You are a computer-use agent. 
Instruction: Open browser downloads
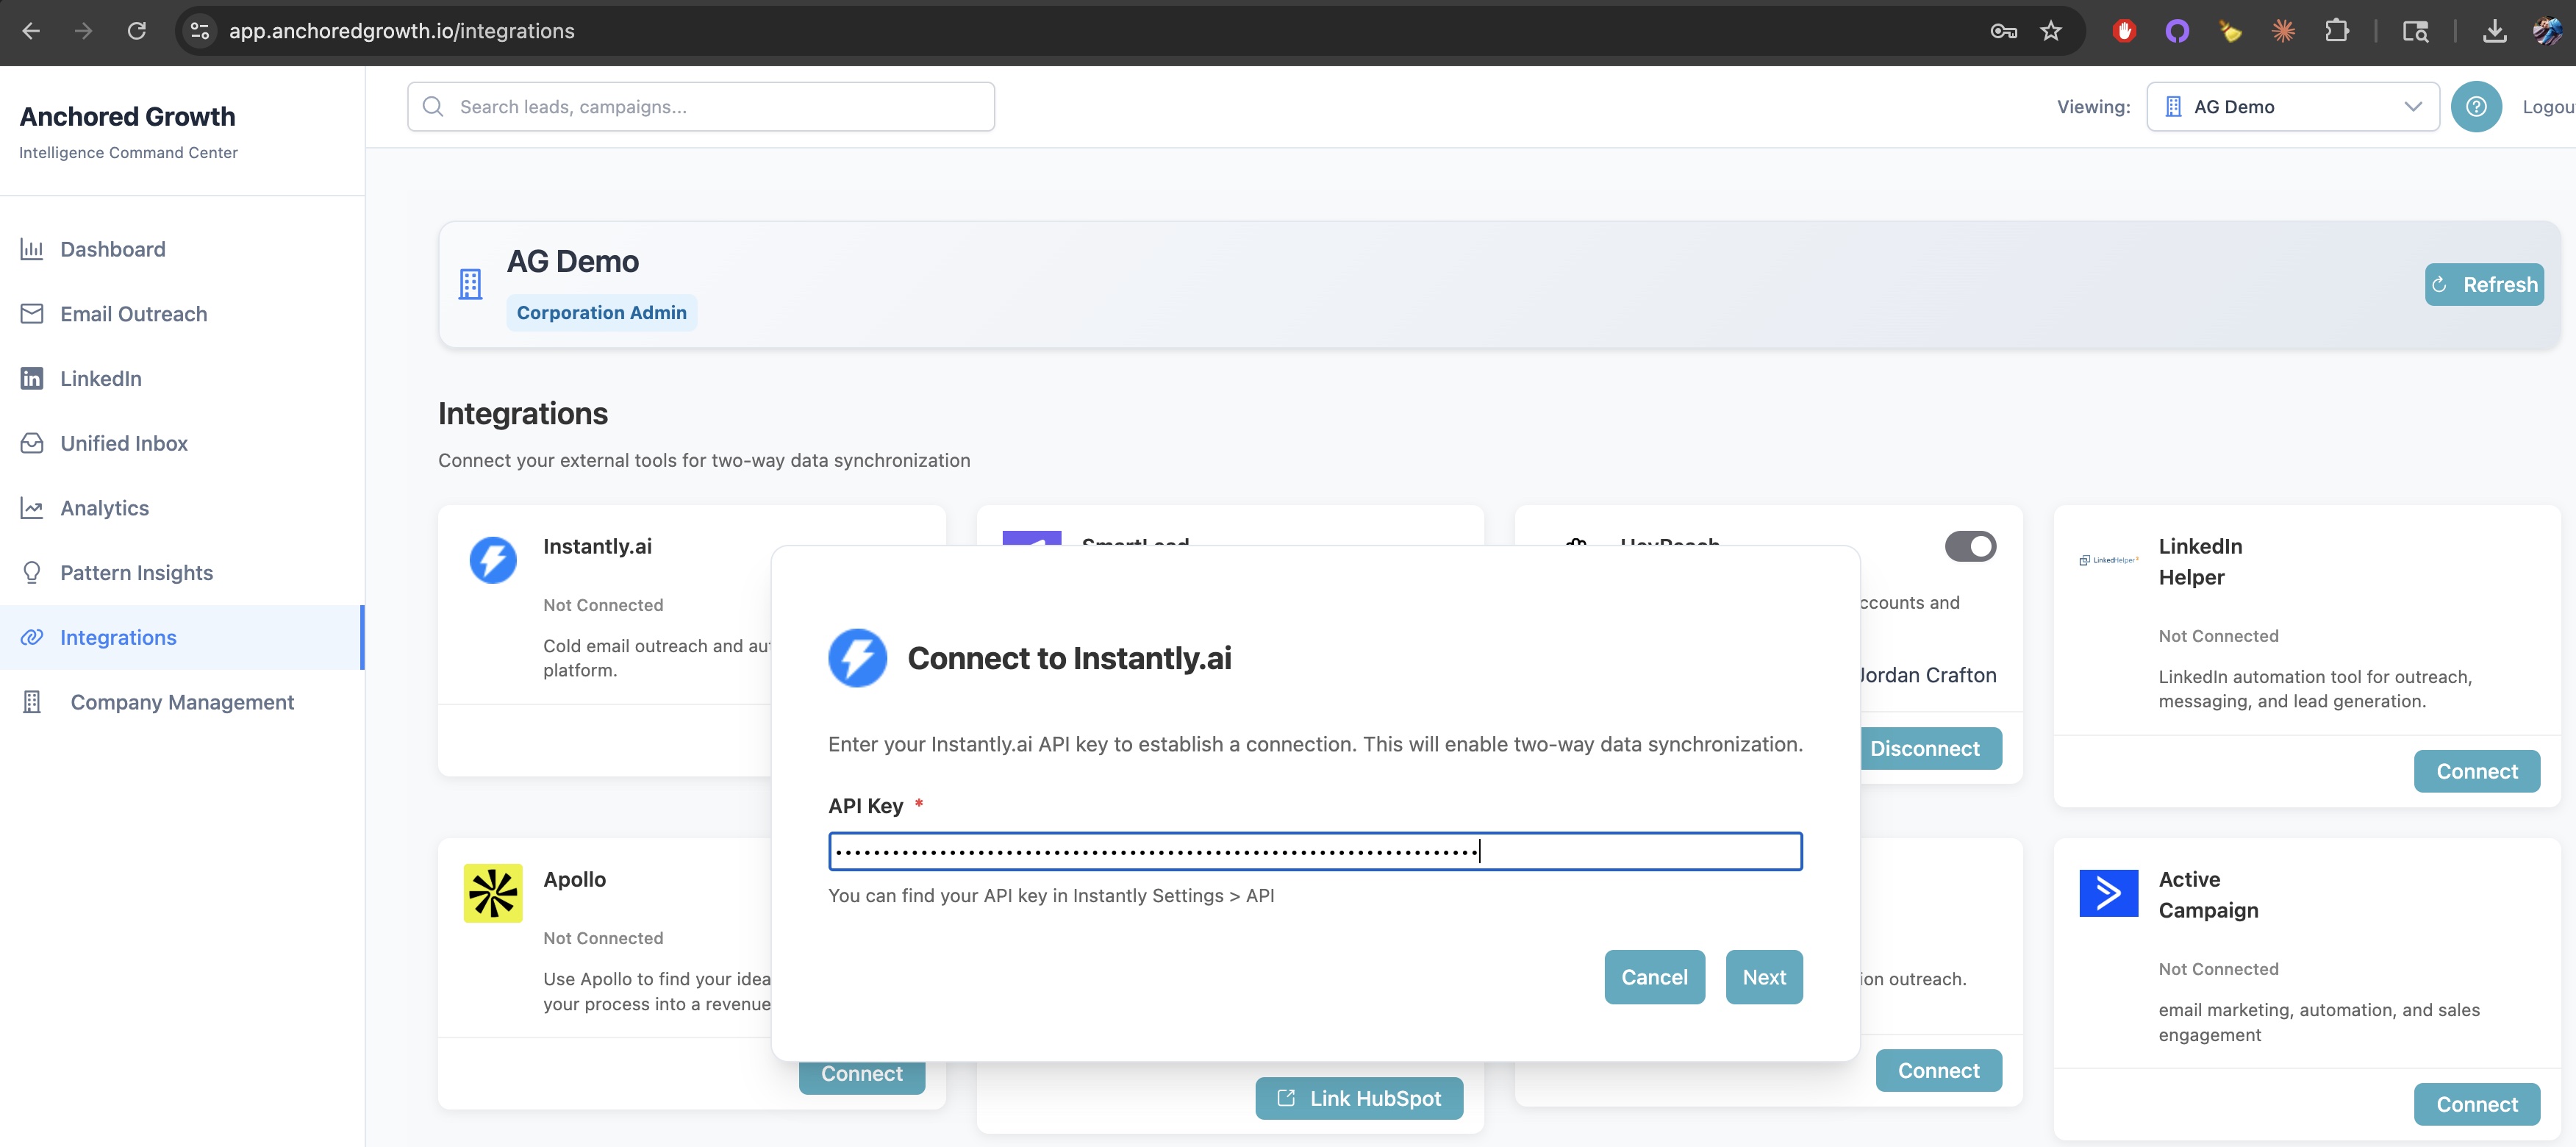pos(2494,31)
